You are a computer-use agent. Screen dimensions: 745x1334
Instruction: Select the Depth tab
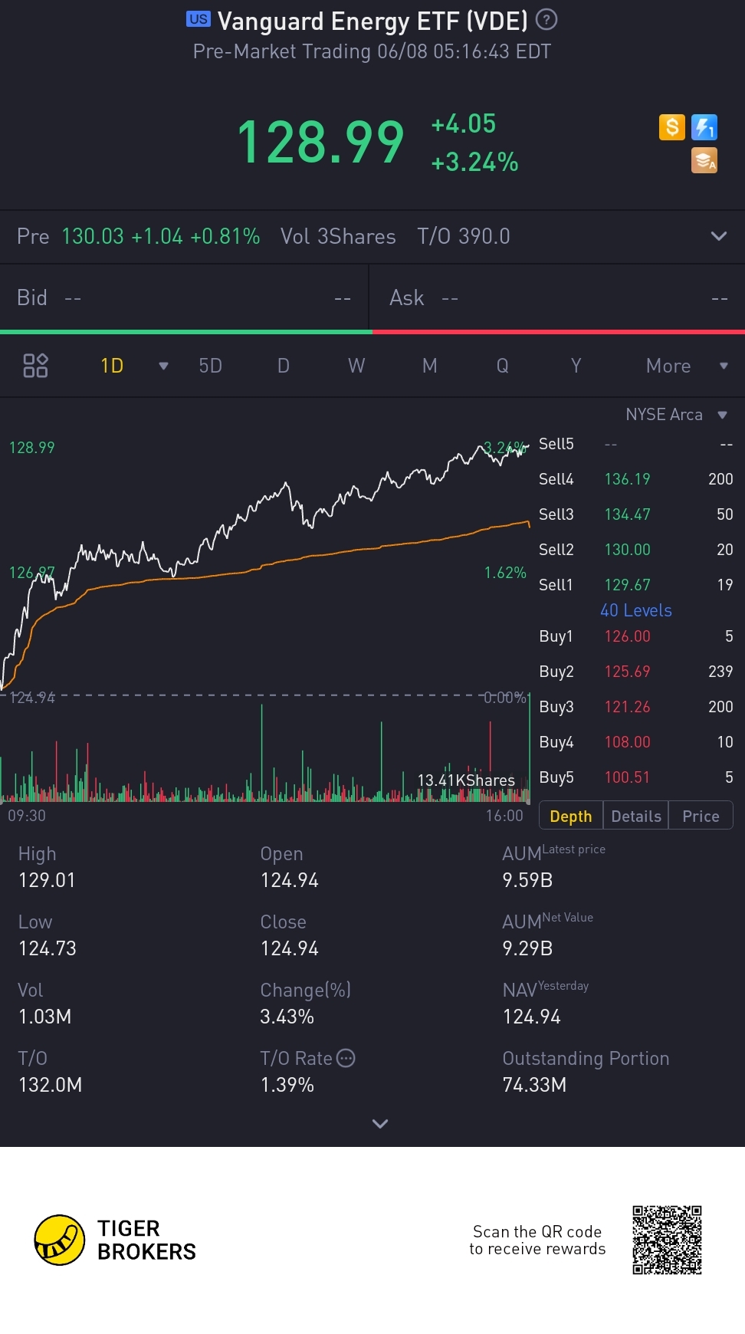(x=571, y=816)
